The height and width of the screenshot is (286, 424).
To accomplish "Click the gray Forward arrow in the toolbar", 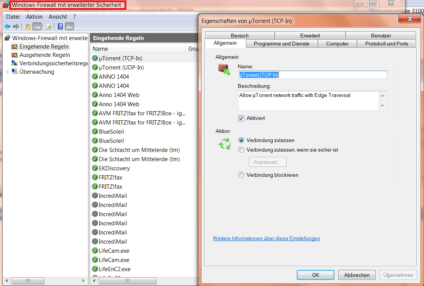I will [x=16, y=26].
